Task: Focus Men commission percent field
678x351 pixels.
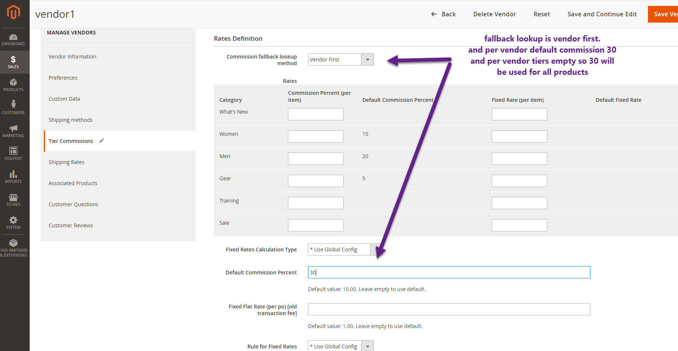Action: click(316, 158)
